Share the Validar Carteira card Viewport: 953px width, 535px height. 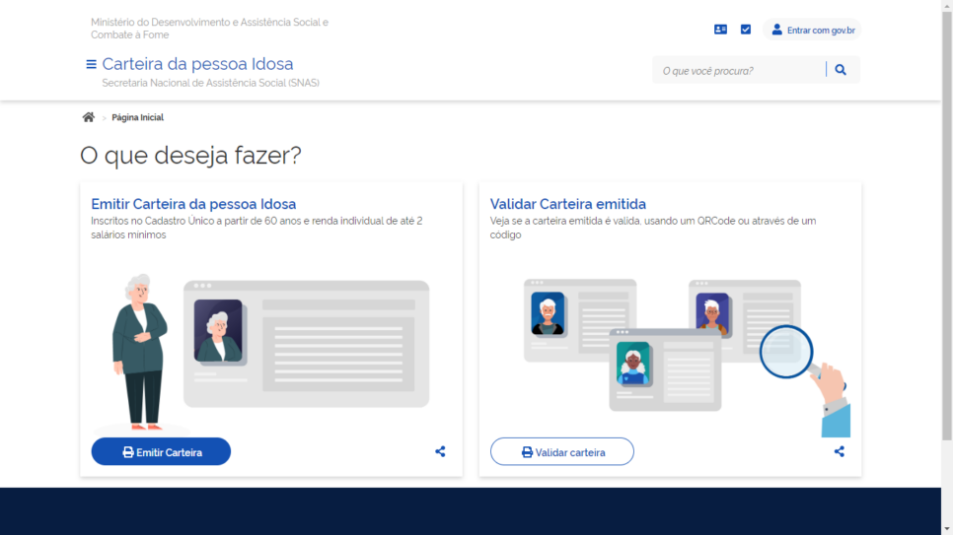[x=839, y=451]
